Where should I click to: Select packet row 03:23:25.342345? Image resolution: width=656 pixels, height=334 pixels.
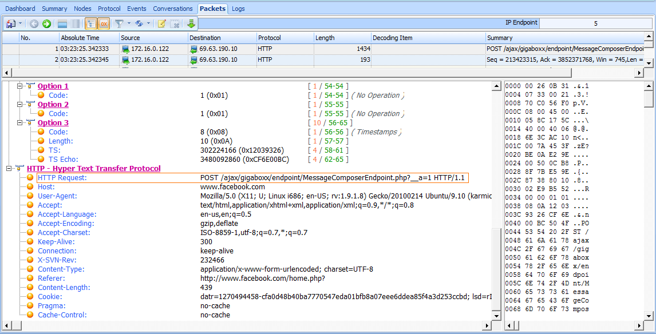click(x=323, y=60)
